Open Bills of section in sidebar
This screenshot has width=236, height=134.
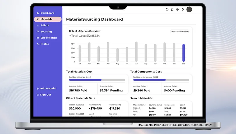(45, 25)
